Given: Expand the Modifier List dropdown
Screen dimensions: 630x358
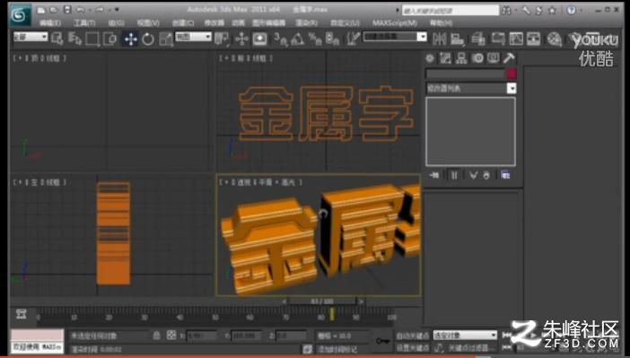Looking at the screenshot, I should tap(471, 89).
